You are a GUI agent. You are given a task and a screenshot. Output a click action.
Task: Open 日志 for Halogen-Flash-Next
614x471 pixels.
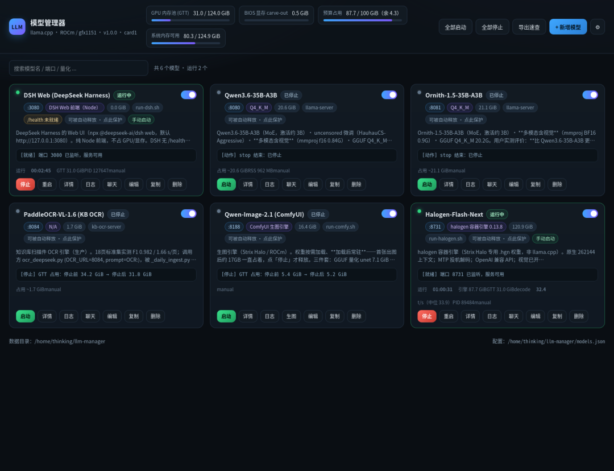(x=492, y=316)
